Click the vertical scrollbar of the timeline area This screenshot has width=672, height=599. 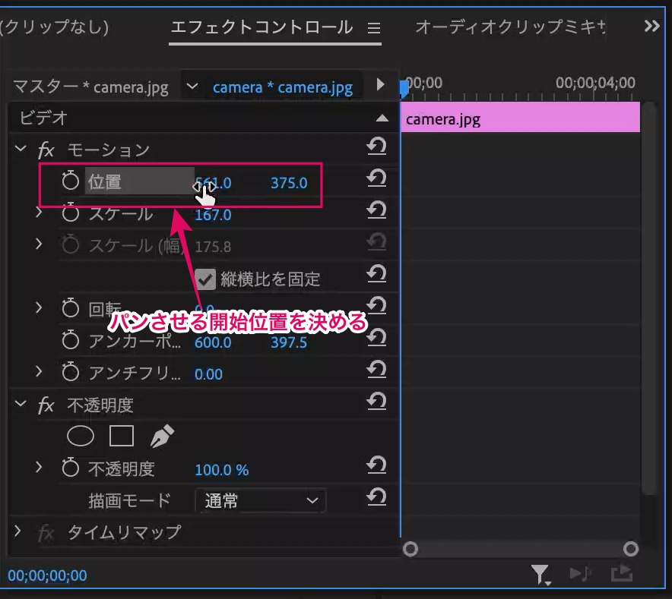(x=649, y=298)
